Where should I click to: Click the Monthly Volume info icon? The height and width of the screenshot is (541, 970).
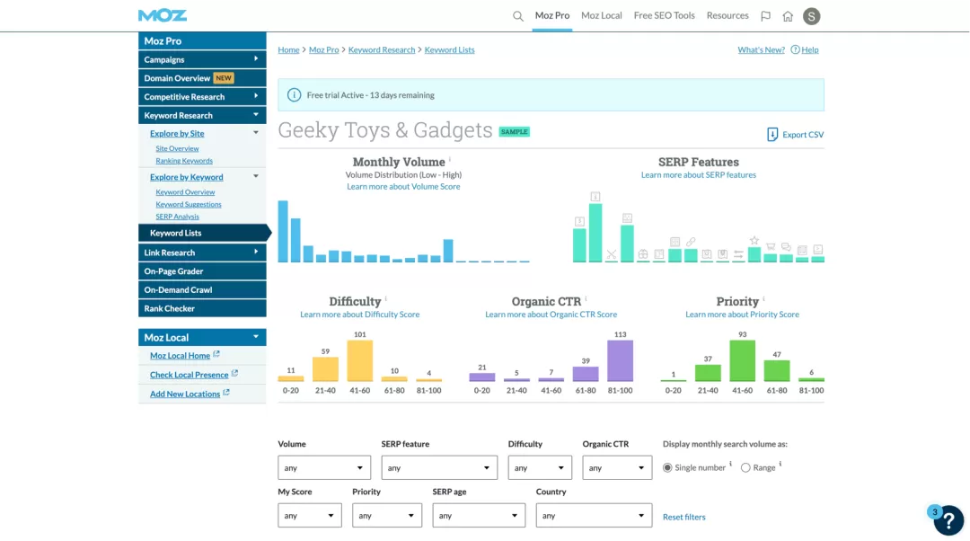click(450, 159)
